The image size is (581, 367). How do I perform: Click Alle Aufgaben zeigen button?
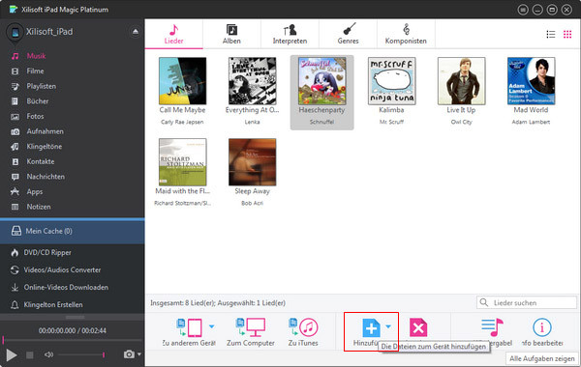coord(542,359)
